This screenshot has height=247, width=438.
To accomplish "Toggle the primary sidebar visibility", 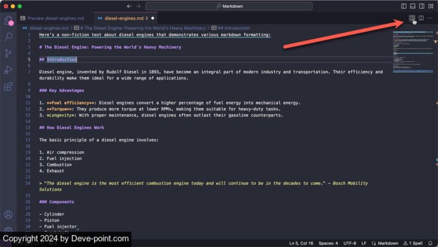I will pos(404,6).
